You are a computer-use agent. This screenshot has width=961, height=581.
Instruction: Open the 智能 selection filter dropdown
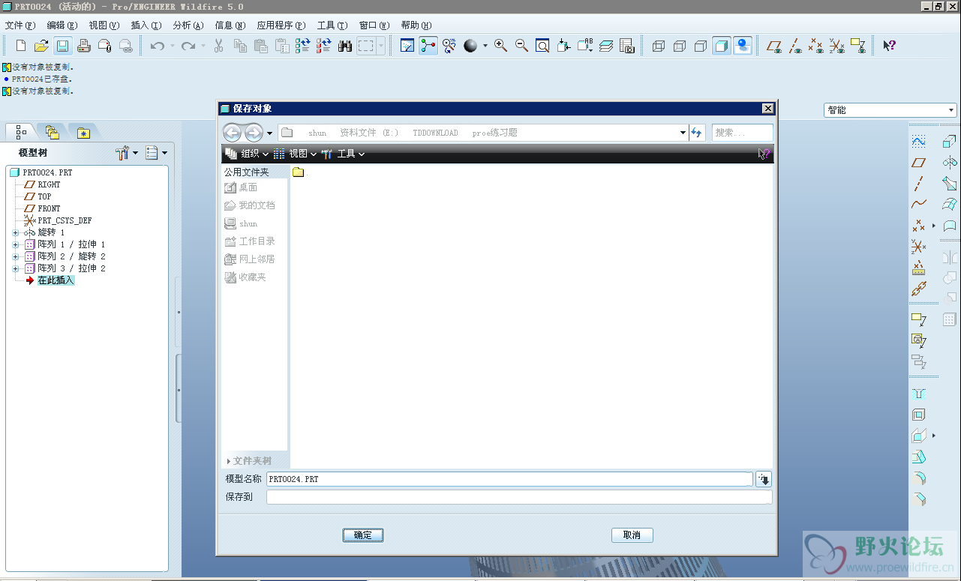[x=890, y=110]
